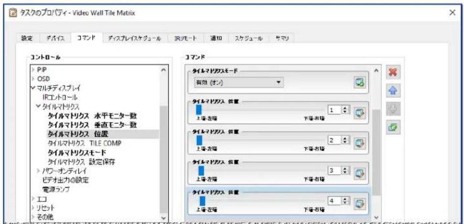Click the position number field showing 4
Screen dimensions: 464x224
coord(335,201)
